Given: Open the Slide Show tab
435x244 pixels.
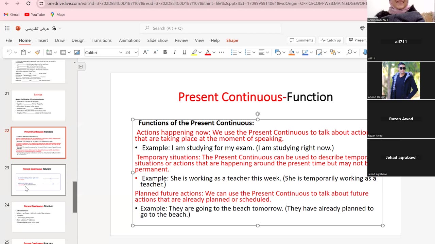Looking at the screenshot, I should pyautogui.click(x=157, y=40).
